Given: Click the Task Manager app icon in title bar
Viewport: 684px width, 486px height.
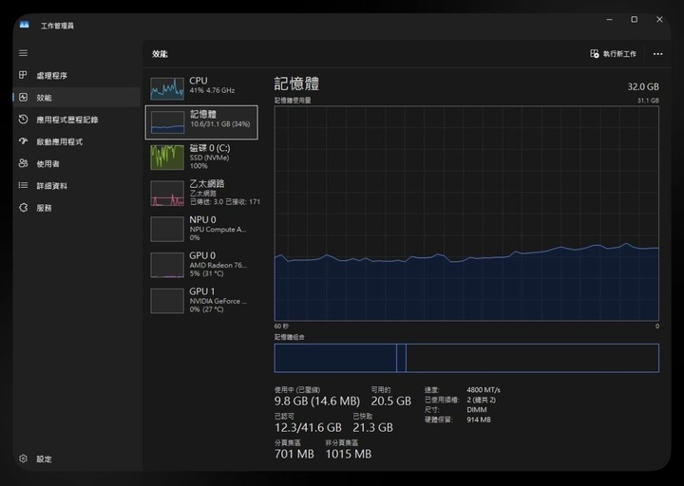Looking at the screenshot, I should pos(25,25).
